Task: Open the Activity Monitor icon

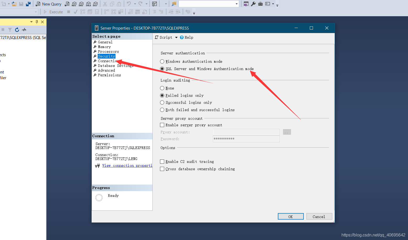Action: point(155,4)
